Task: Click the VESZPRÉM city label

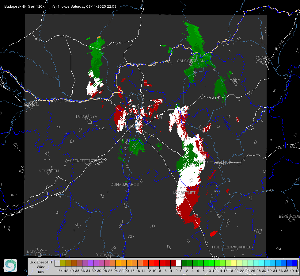Action: (49, 171)
